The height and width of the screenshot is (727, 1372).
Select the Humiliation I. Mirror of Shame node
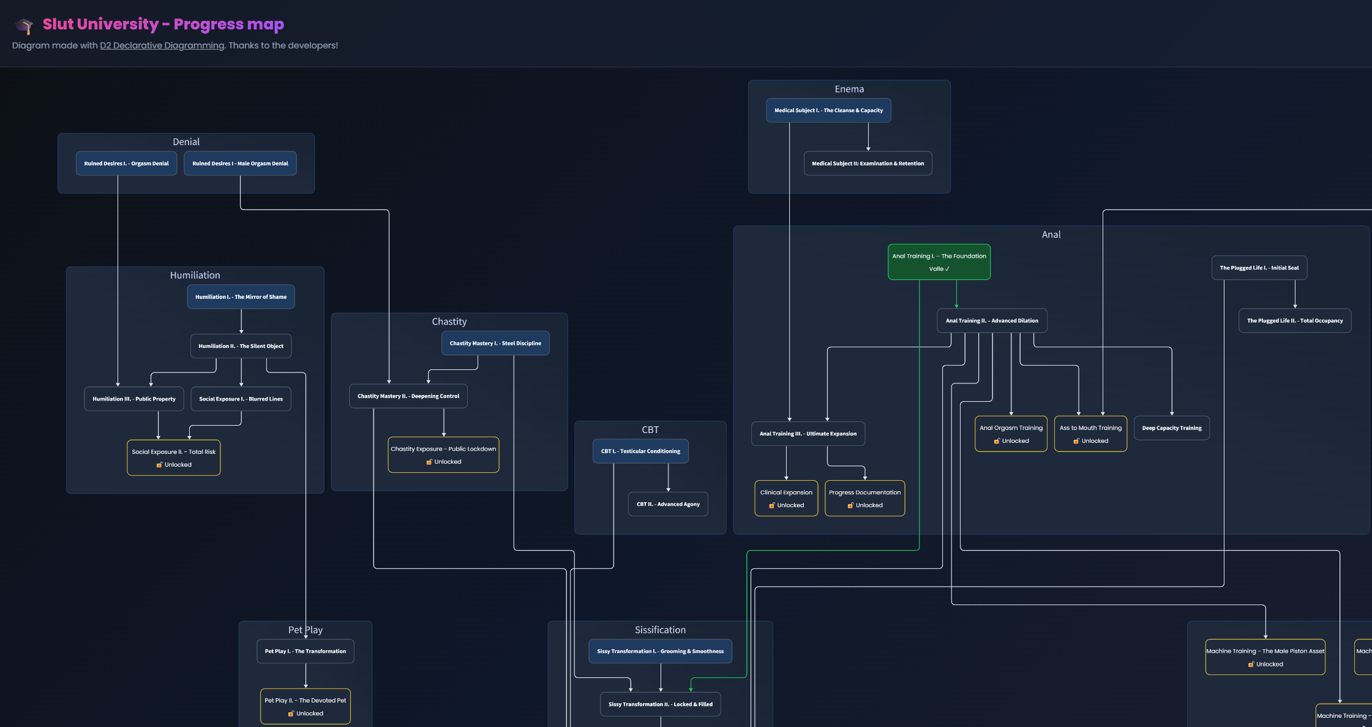pyautogui.click(x=241, y=297)
